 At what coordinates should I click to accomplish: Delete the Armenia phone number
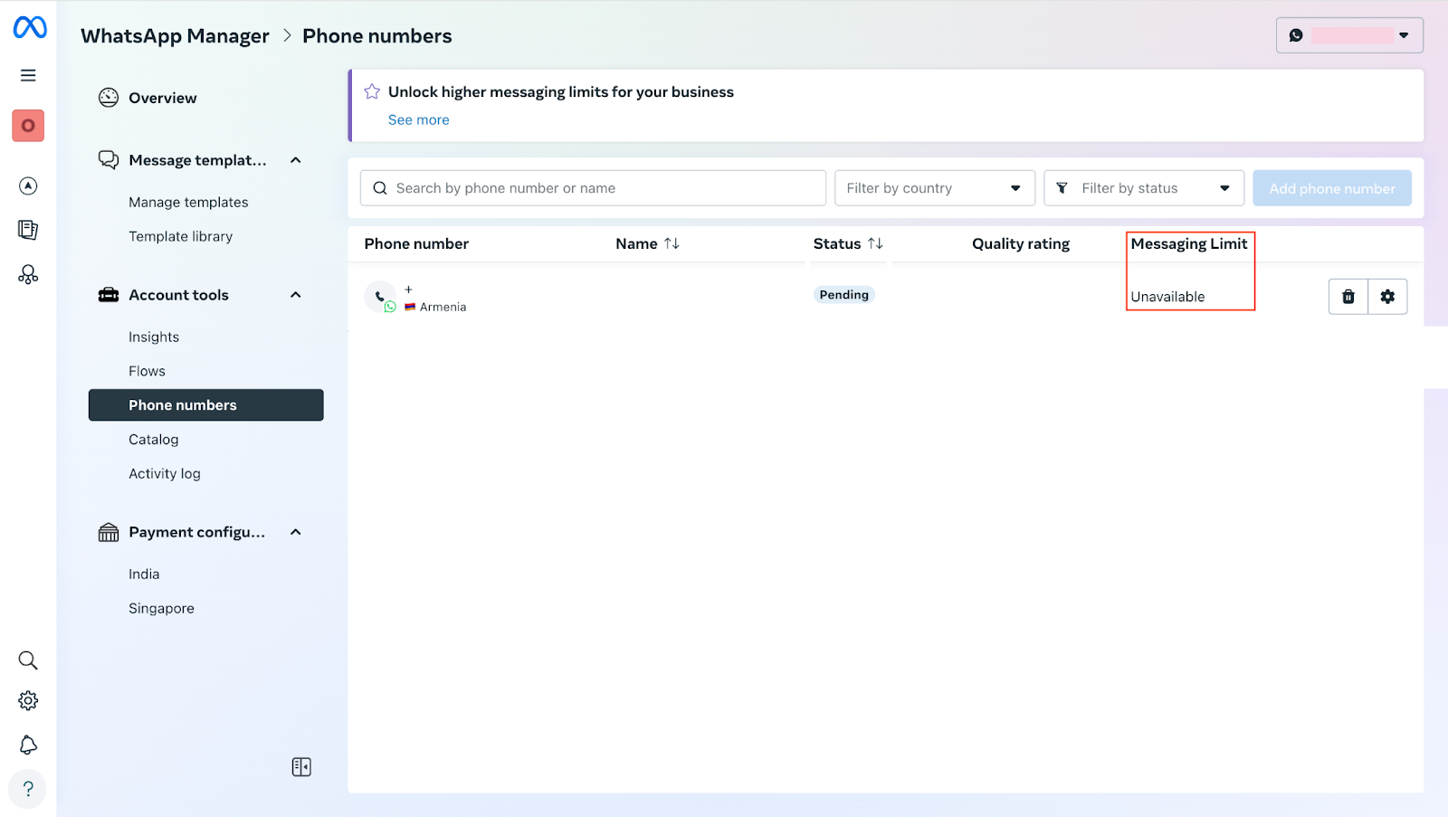coord(1348,297)
